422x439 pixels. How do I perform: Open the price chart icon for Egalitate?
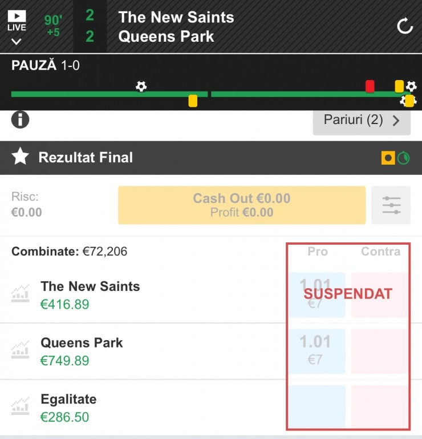click(20, 408)
